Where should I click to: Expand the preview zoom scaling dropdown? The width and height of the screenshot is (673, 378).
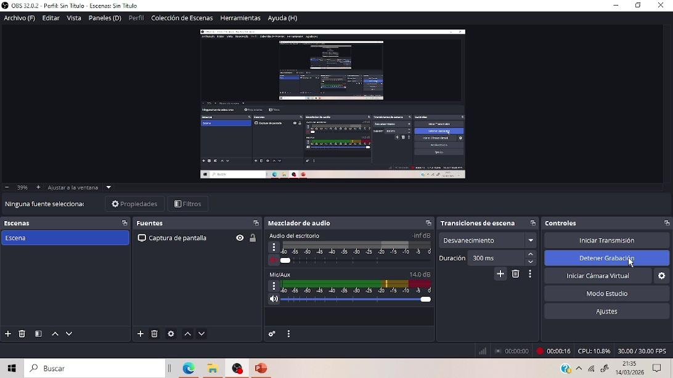point(109,188)
